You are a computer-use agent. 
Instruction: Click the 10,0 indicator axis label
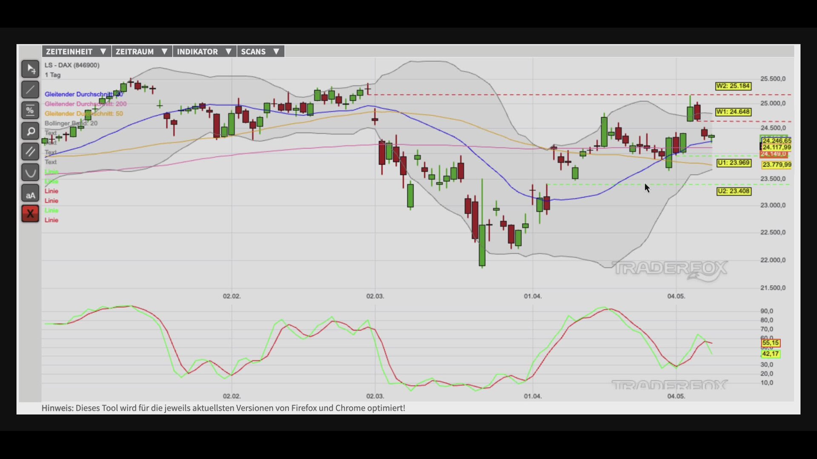pos(767,383)
